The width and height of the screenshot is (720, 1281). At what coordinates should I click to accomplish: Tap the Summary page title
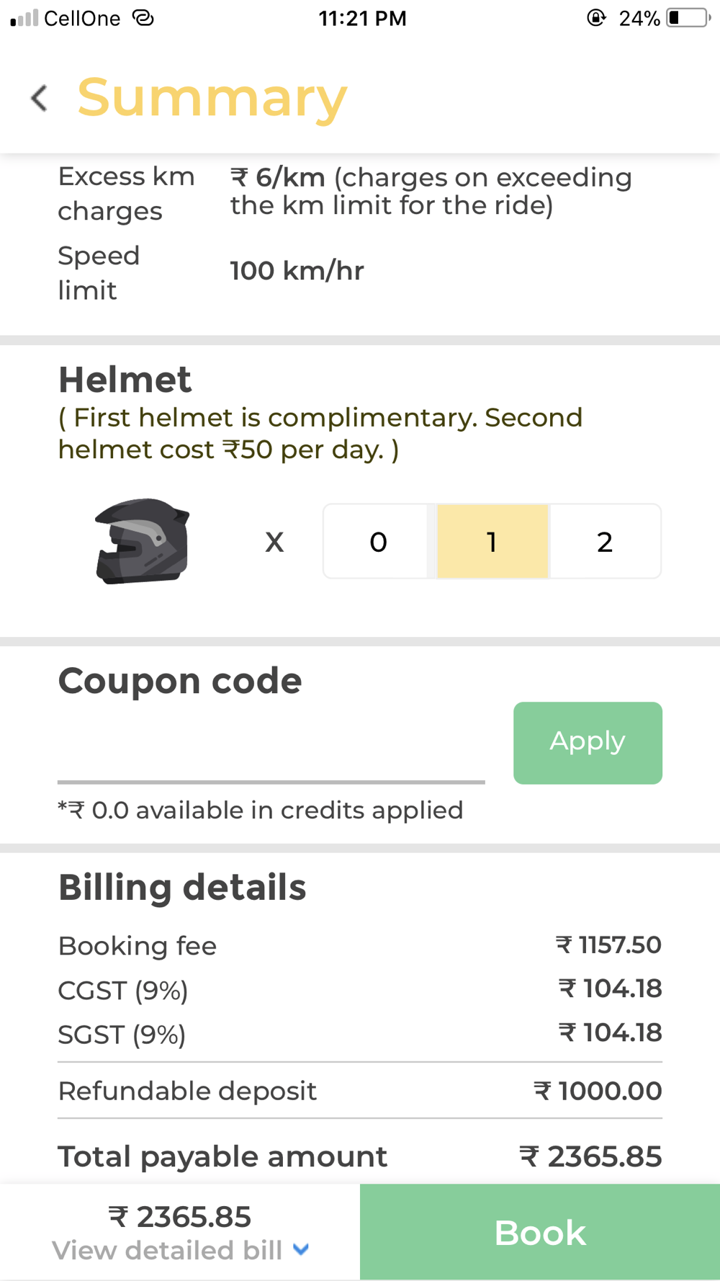[x=212, y=98]
